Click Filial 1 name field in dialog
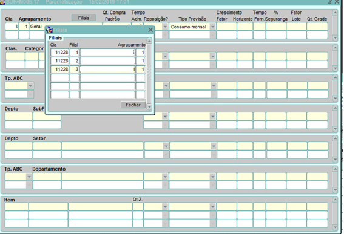The height and width of the screenshot is (234, 344). point(107,53)
